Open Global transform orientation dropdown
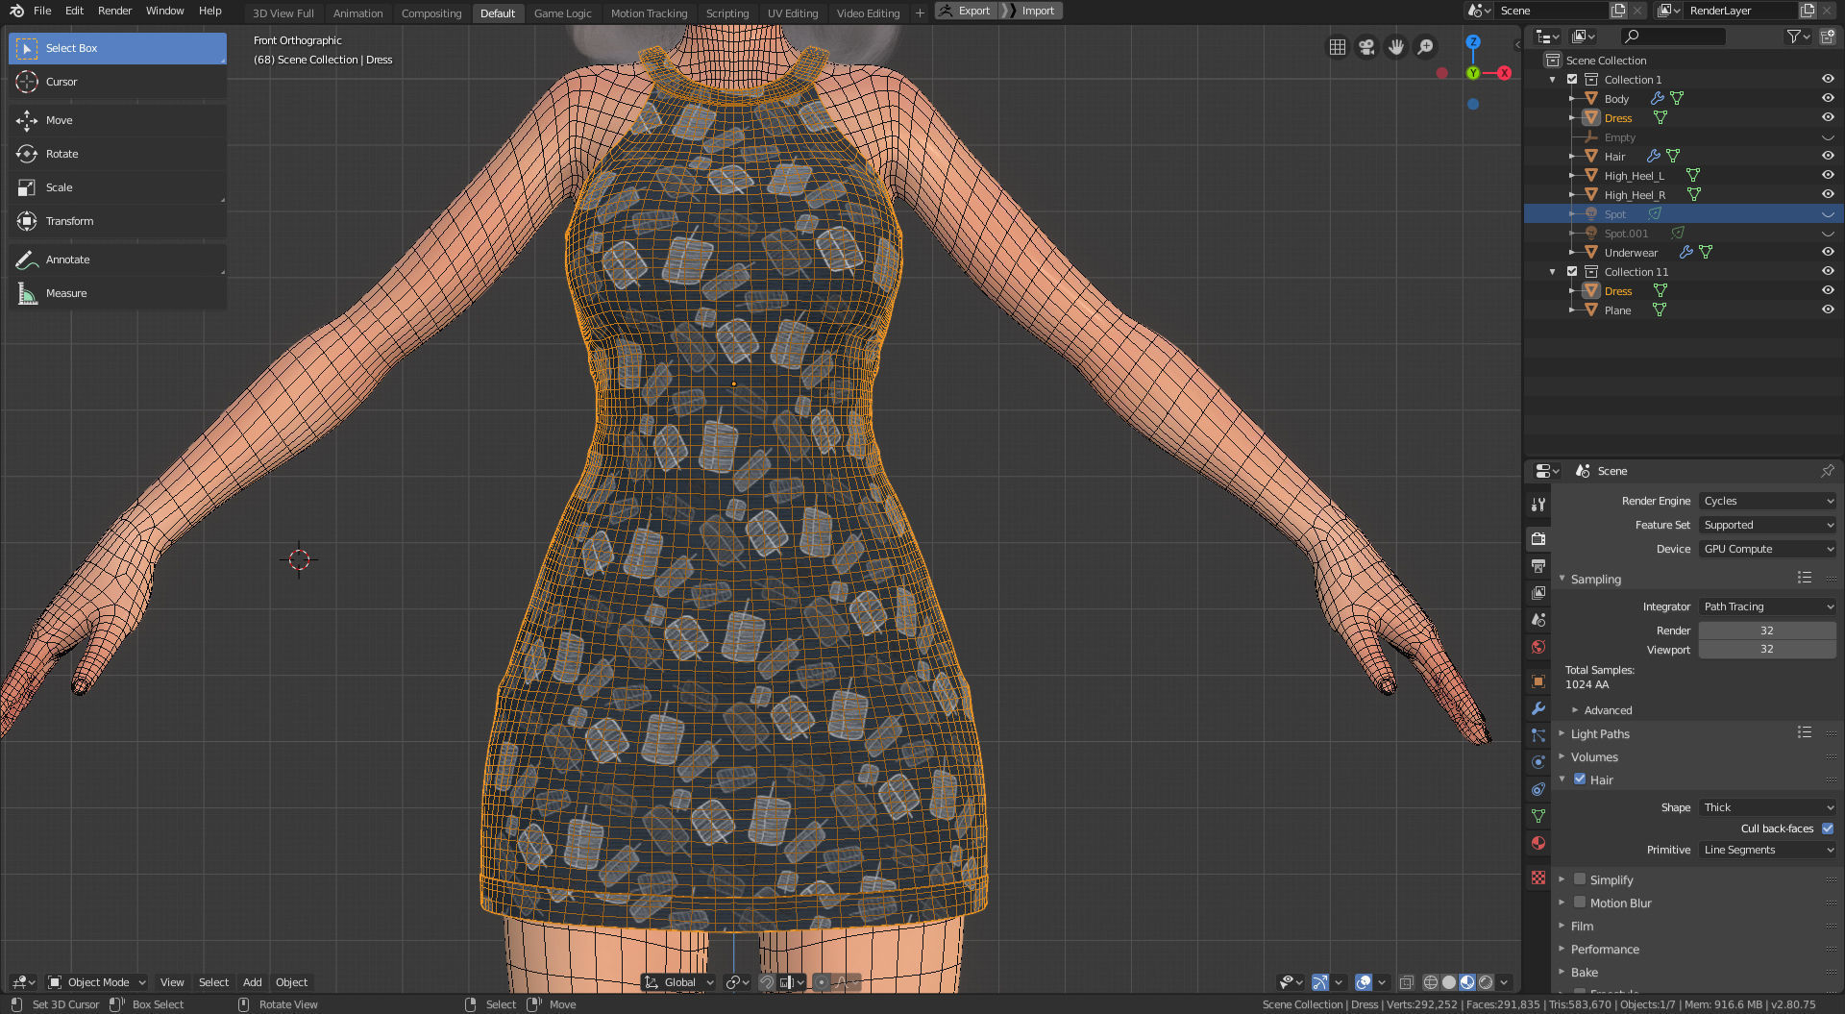Viewport: 1845px width, 1014px height. [679, 982]
